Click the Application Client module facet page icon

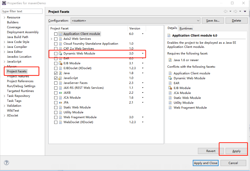(x=60, y=34)
